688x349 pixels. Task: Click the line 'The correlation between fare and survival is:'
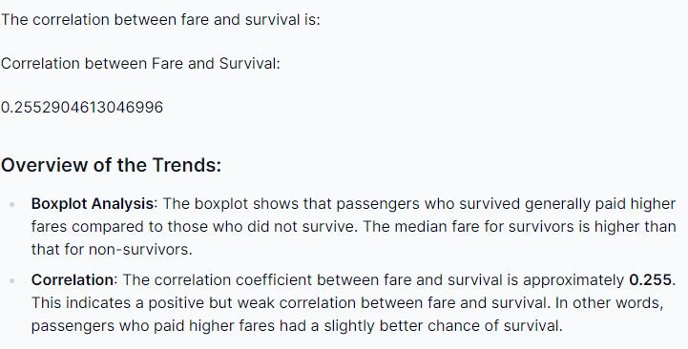[160, 20]
